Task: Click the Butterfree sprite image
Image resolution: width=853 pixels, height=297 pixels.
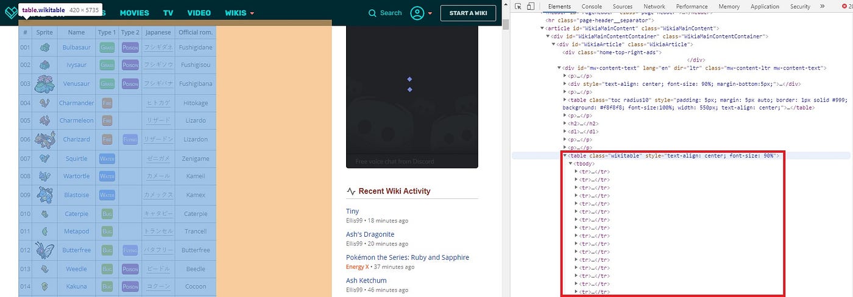Action: 44,250
